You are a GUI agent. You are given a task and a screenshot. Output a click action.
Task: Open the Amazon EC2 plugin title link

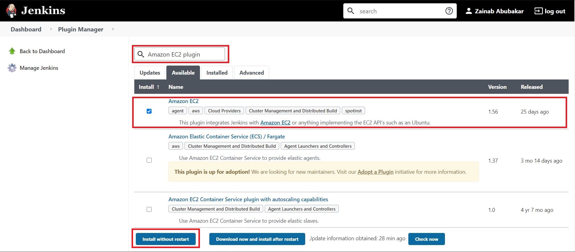[183, 101]
